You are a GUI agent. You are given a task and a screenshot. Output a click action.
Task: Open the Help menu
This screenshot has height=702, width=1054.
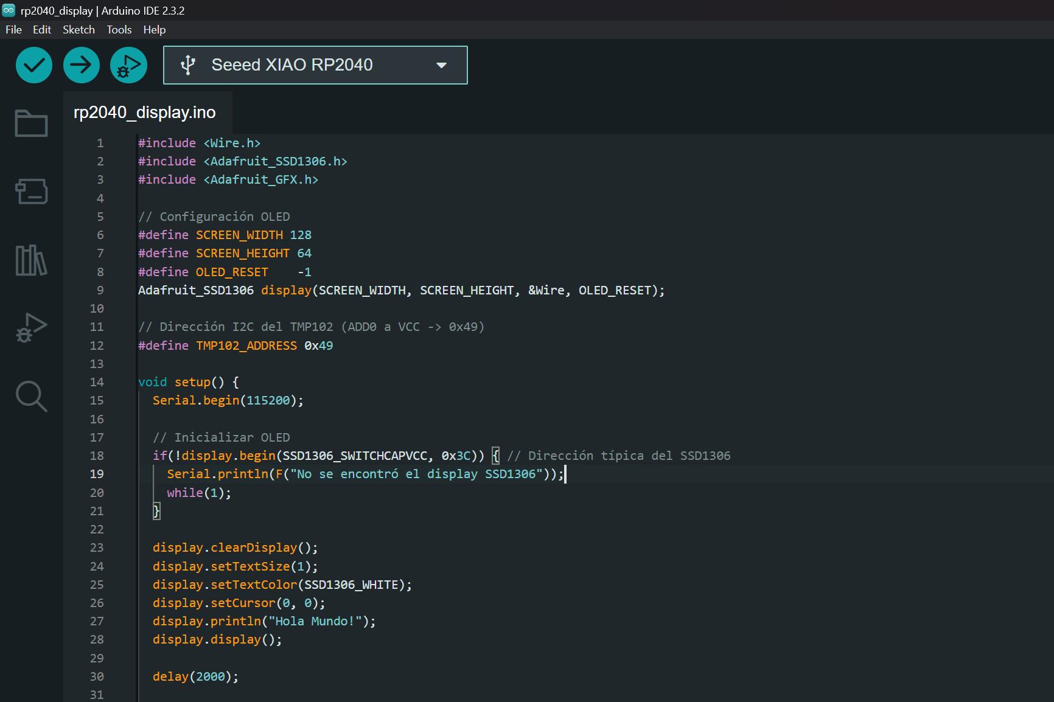[155, 30]
